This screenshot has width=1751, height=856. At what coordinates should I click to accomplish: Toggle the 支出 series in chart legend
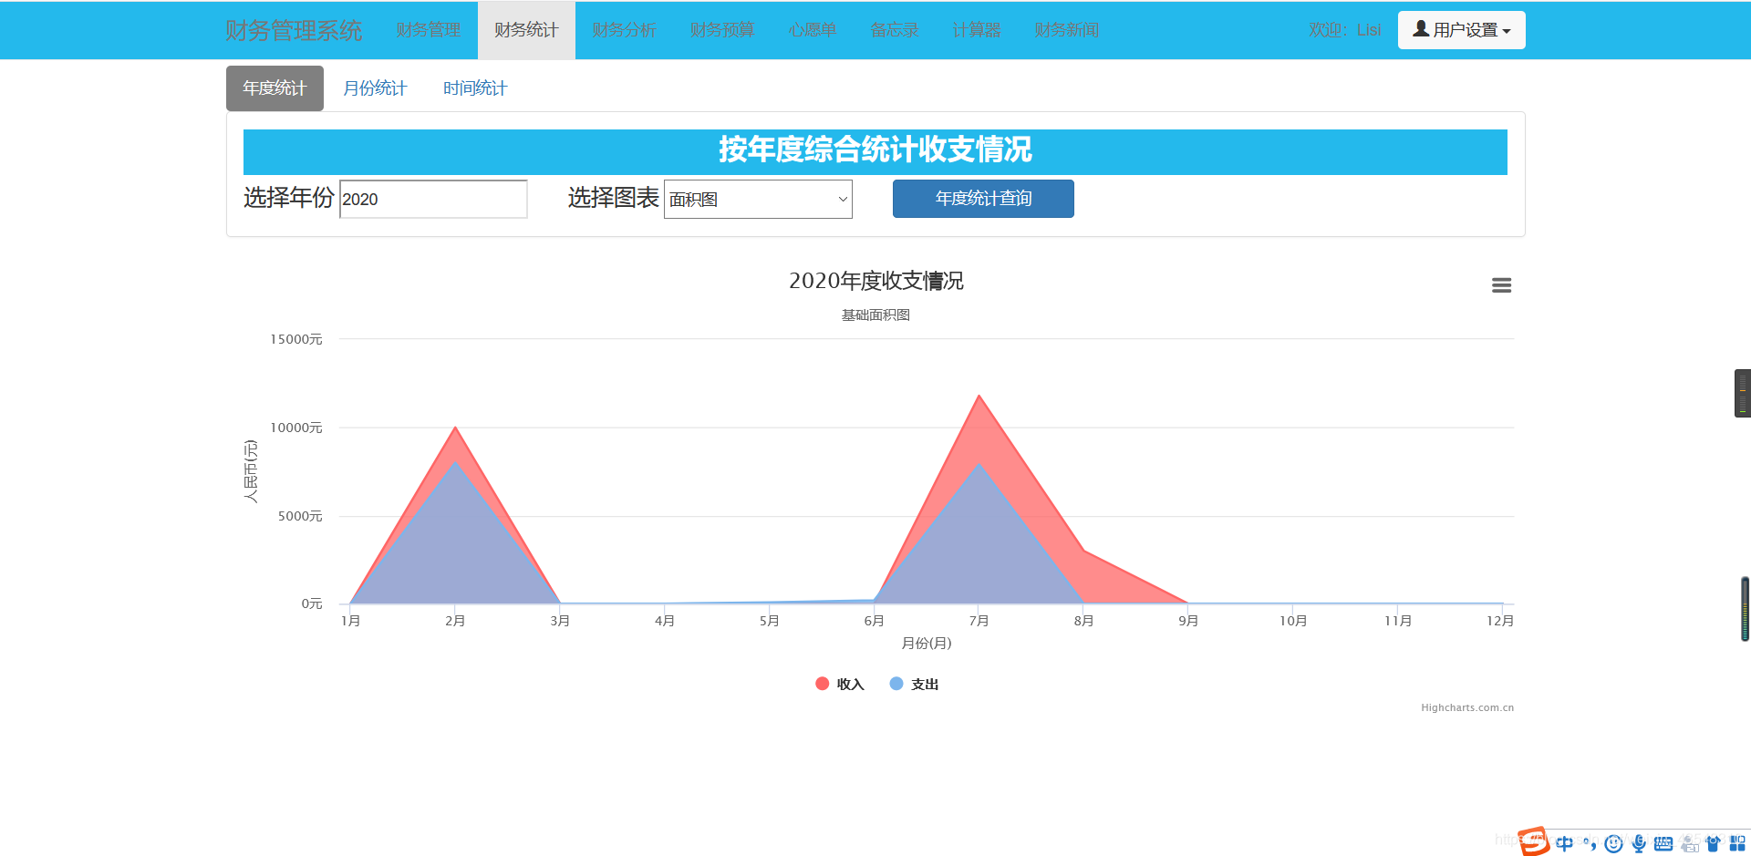pyautogui.click(x=914, y=684)
